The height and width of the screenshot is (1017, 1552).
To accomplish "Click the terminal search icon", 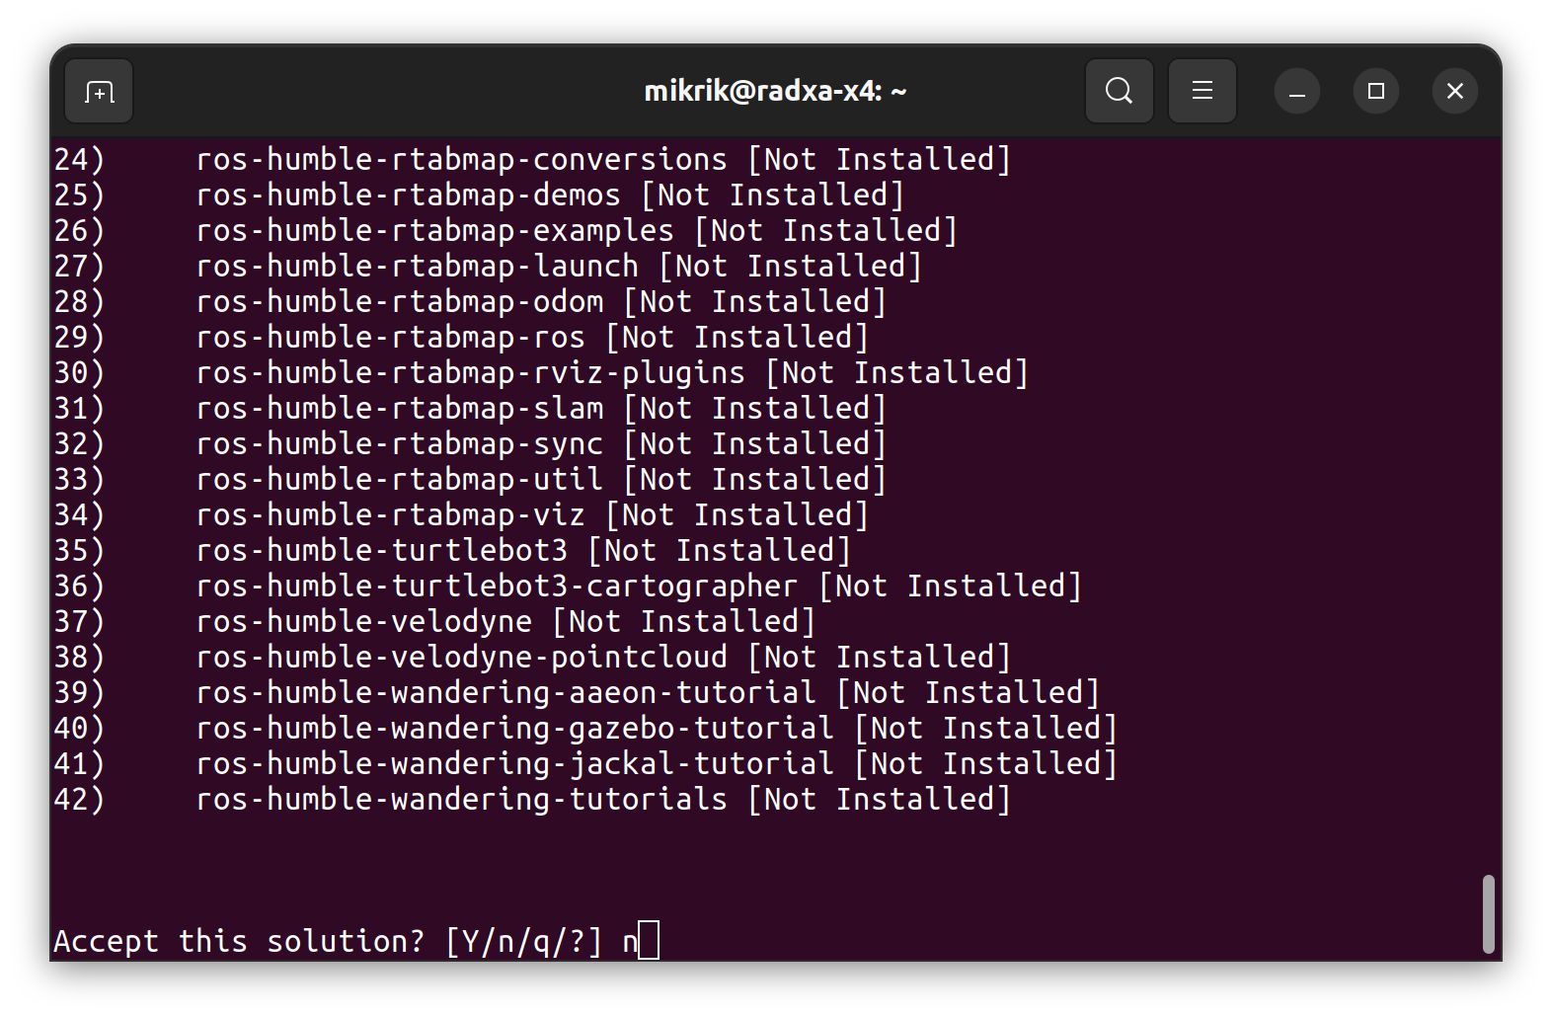I will [1119, 92].
